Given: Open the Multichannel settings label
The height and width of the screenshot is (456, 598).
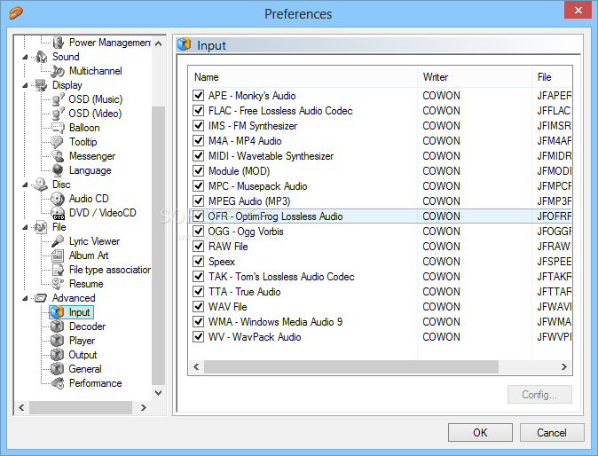Looking at the screenshot, I should [95, 71].
